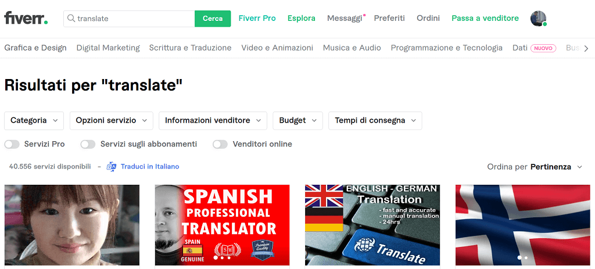Select the Digital Marketing category
Viewport: 595px width, 269px height.
tap(108, 48)
